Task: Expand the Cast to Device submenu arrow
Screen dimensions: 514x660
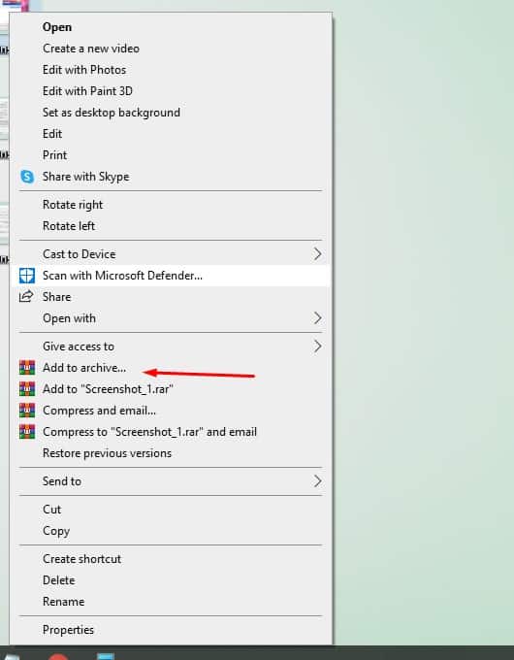Action: tap(317, 254)
